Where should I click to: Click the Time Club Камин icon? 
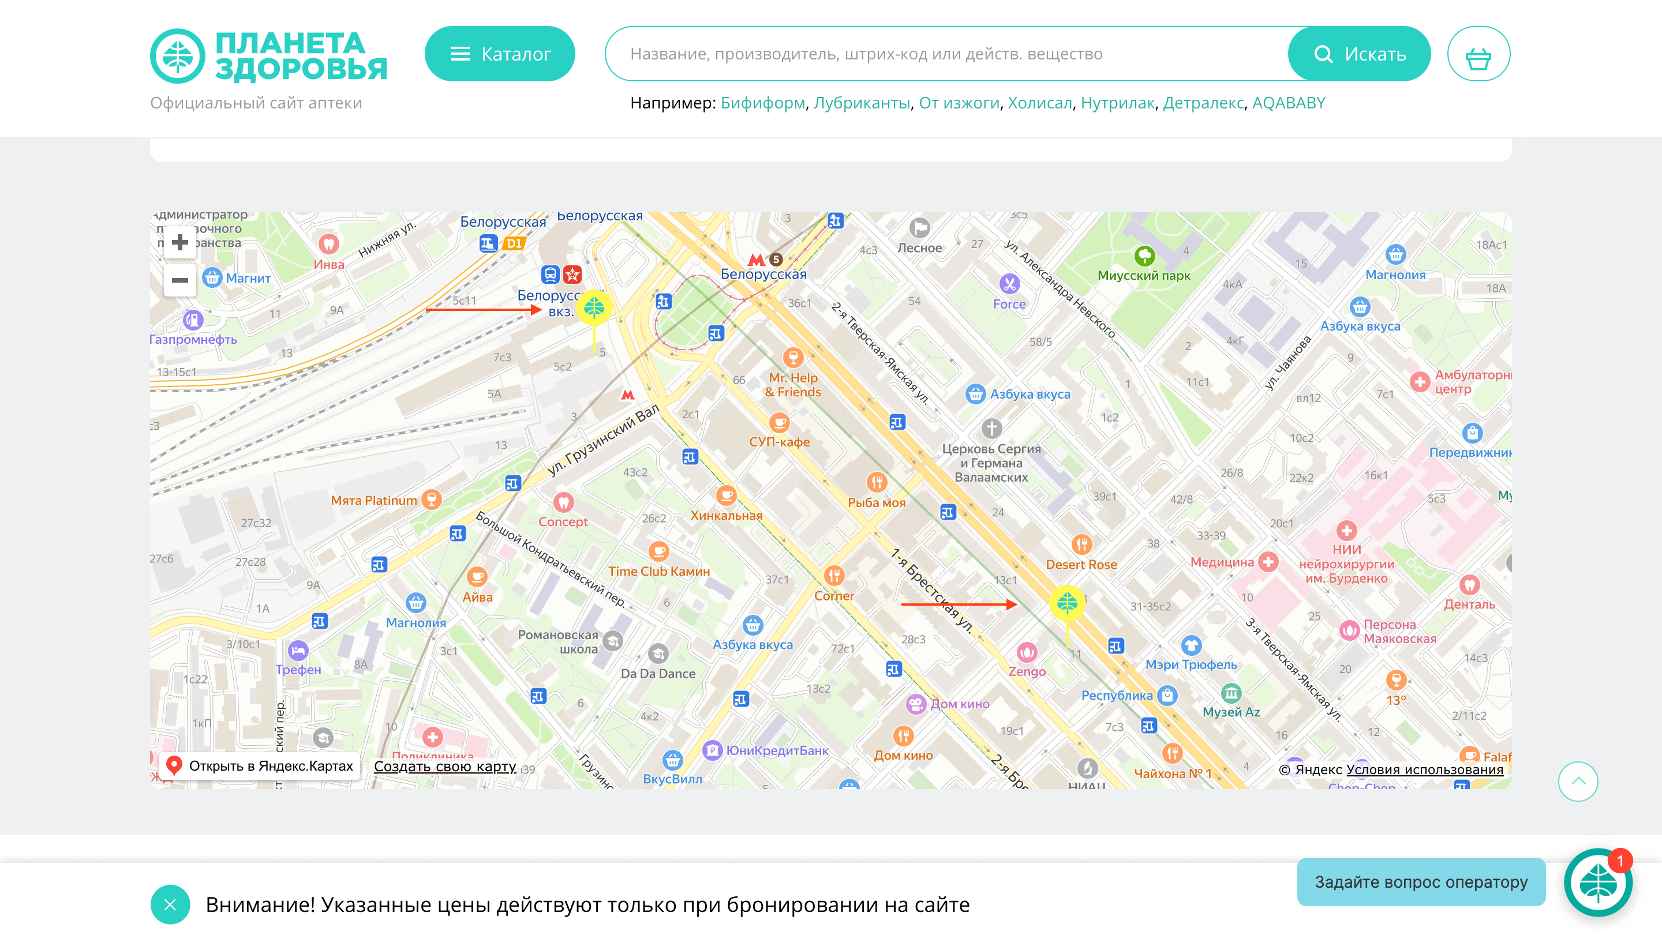pos(658,551)
